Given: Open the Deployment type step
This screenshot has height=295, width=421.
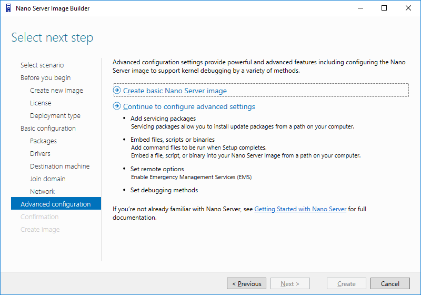Looking at the screenshot, I should click(55, 115).
